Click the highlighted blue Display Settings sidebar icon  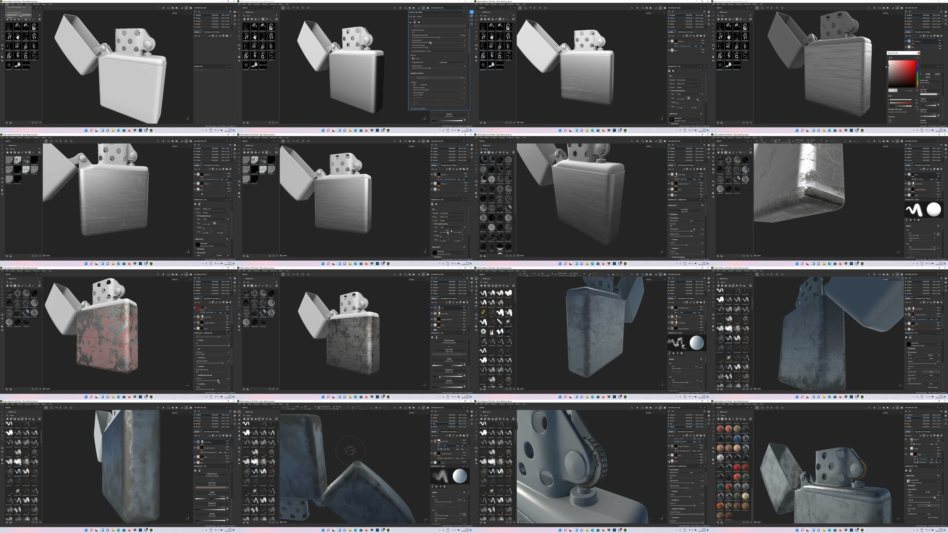click(x=472, y=12)
